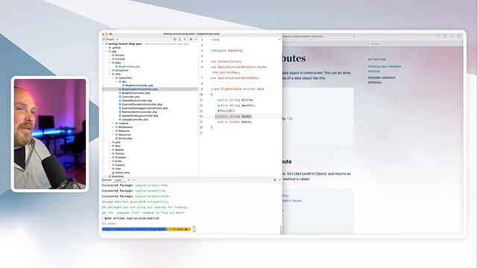The width and height of the screenshot is (477, 268).
Task: Select the Providers folder
Action: (x=119, y=157)
